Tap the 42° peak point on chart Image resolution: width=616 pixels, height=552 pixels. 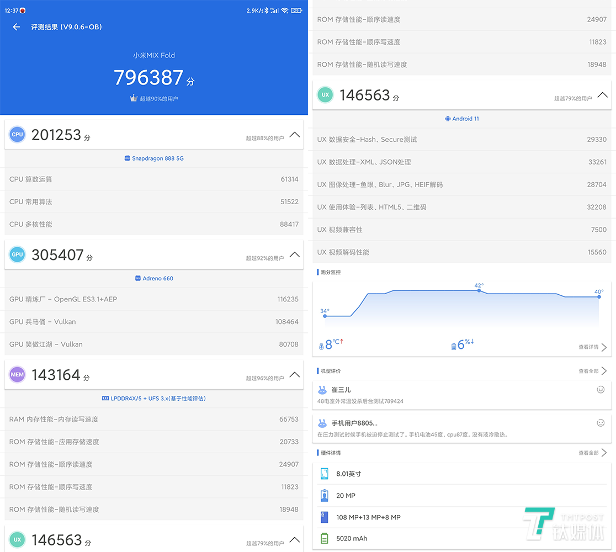[479, 291]
